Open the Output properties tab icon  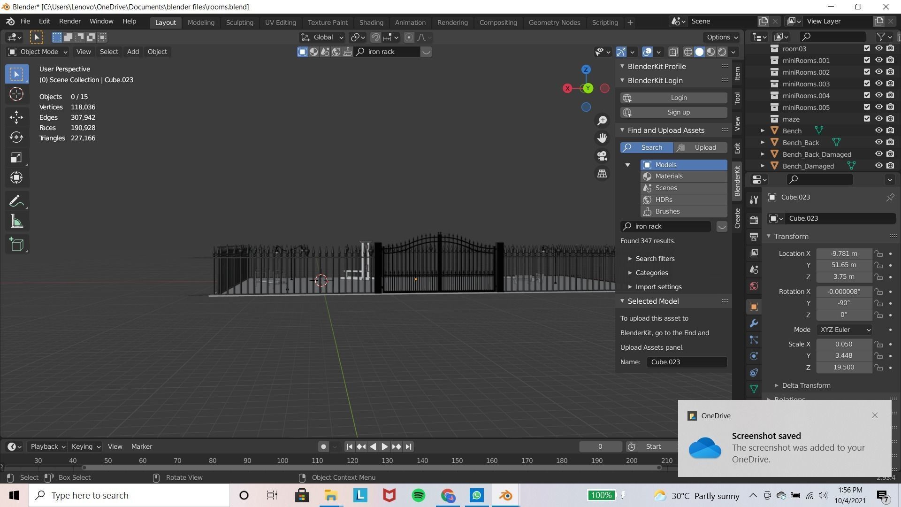point(754,237)
